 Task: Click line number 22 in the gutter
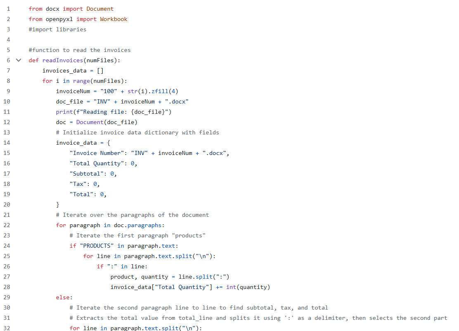coord(7,225)
